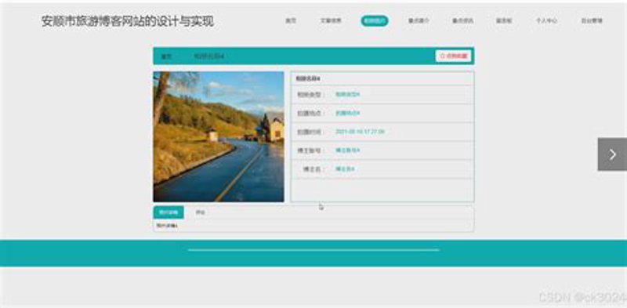
Task: Click the 图片详情4 text below the tabs
Action: [x=167, y=226]
